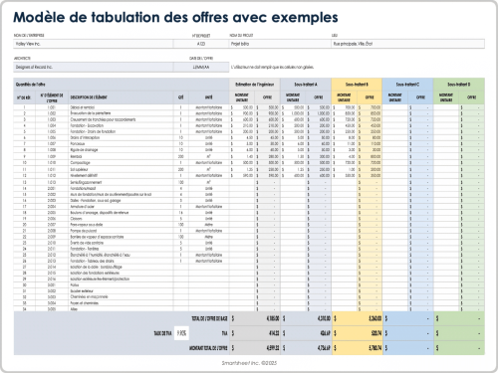Select the 'Ponceaux' description cell
This screenshot has height=373, width=498.
pyautogui.click(x=121, y=144)
